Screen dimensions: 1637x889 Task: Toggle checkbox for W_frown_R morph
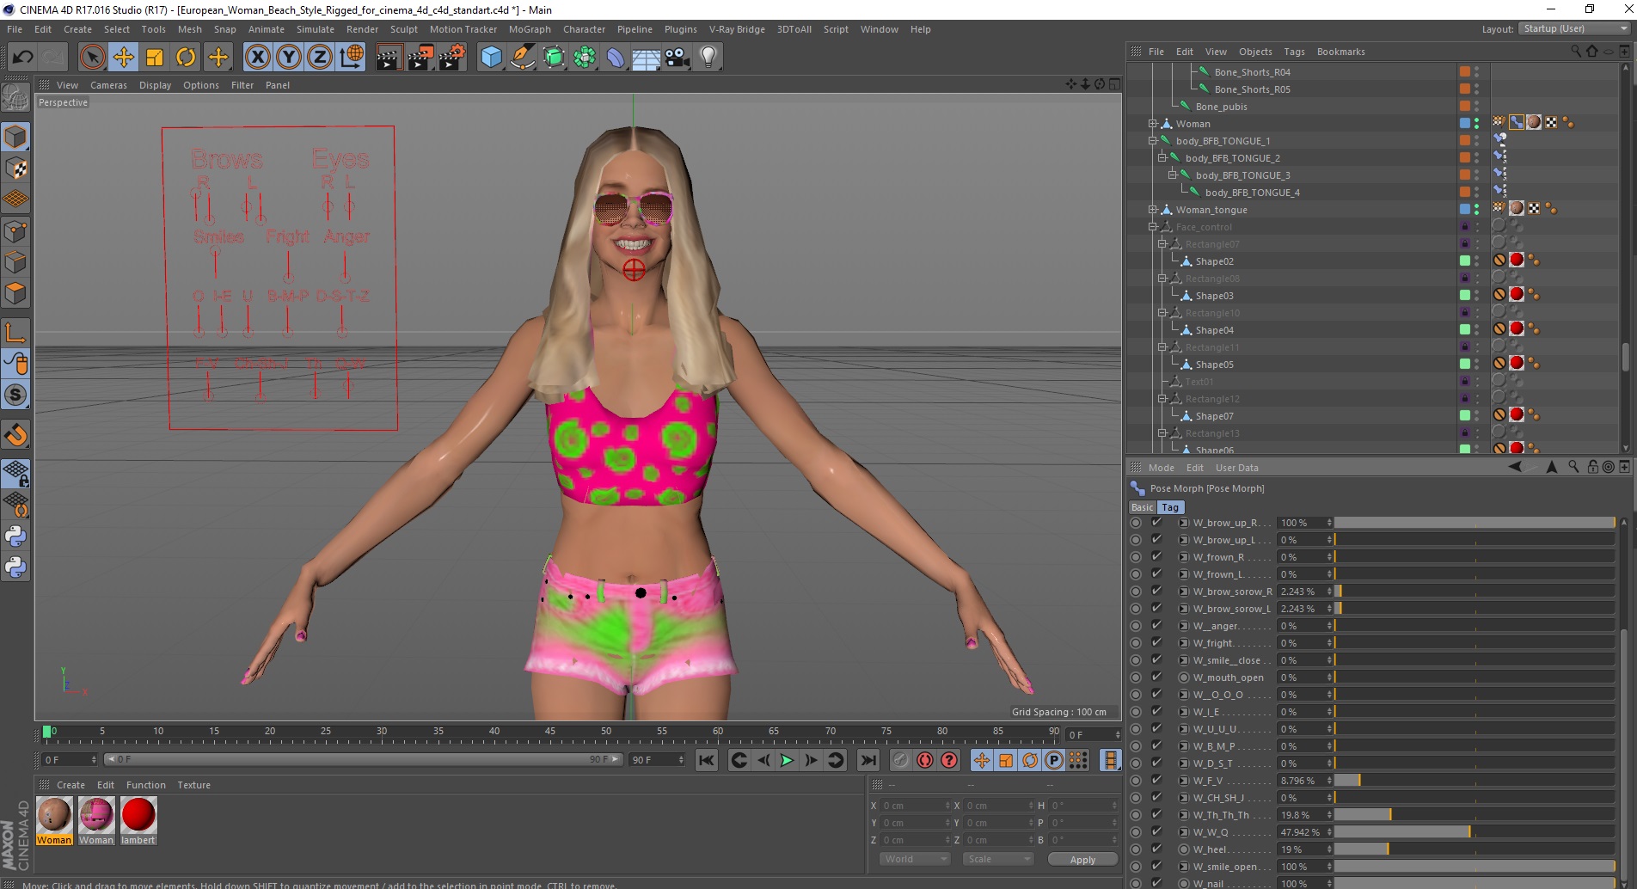point(1156,556)
